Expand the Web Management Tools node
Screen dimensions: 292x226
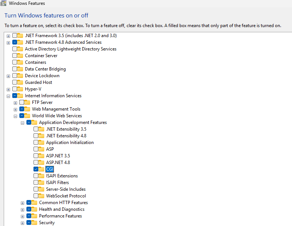[16, 109]
